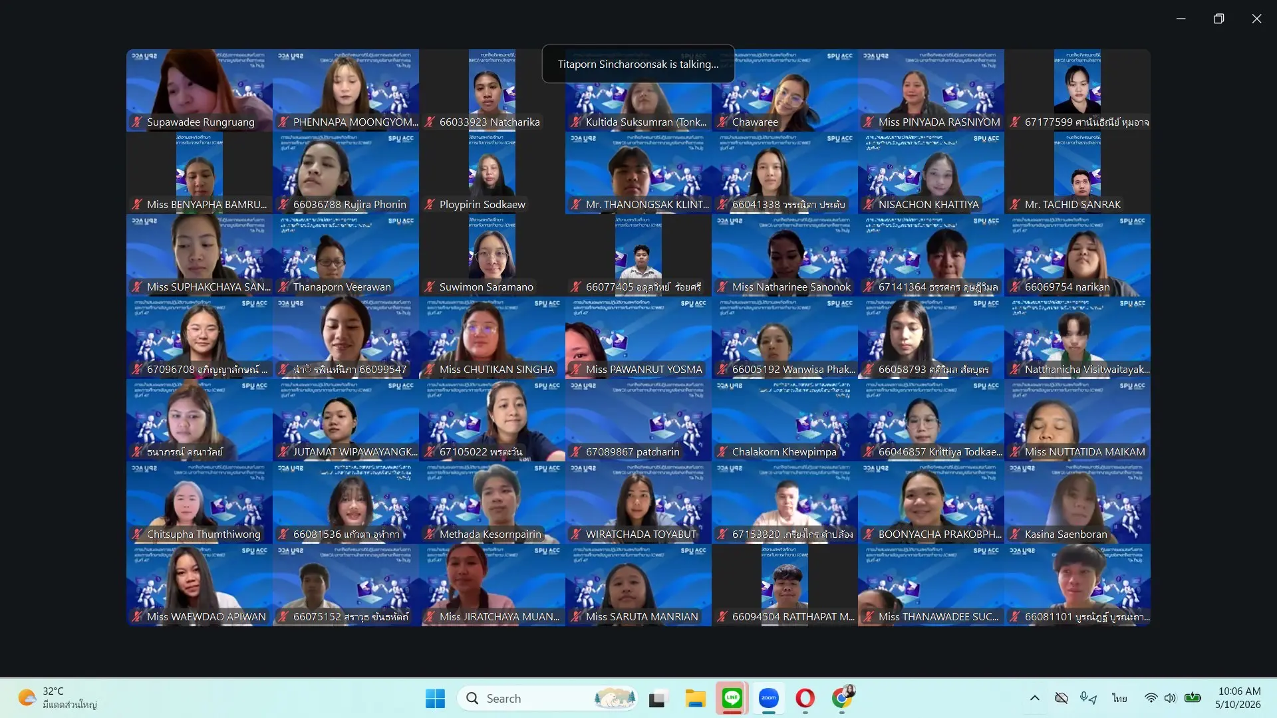The width and height of the screenshot is (1277, 718).
Task: Click the speaker volume tray icon
Action: pos(1171,698)
